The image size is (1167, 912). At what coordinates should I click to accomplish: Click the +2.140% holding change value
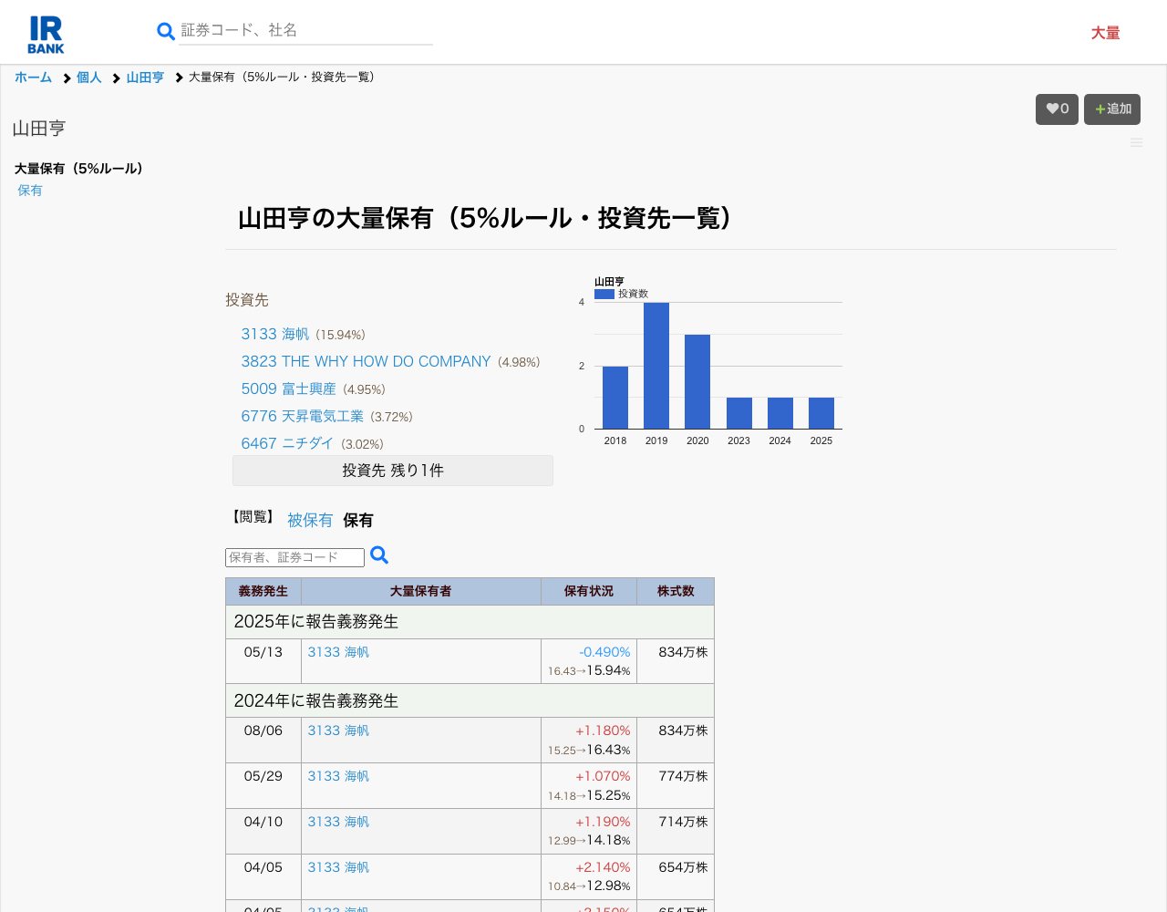tap(603, 867)
